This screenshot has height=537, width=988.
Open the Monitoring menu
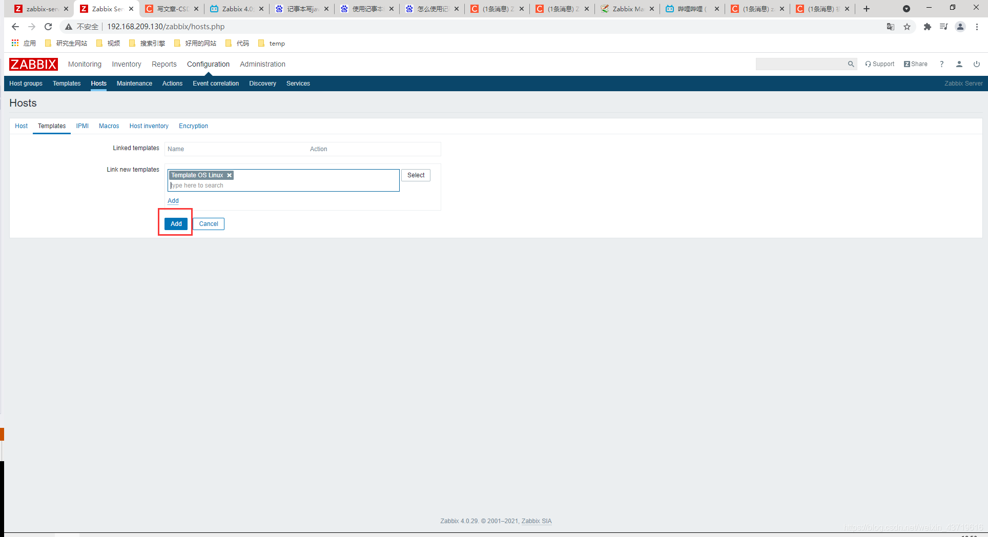point(85,64)
